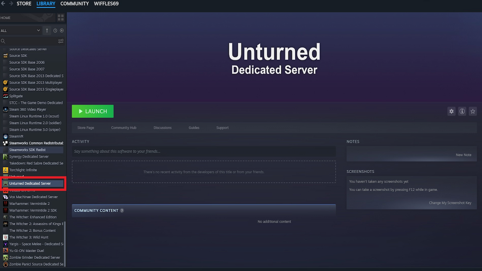Click Change My Screenshot Key link
The height and width of the screenshot is (271, 482).
(x=450, y=203)
